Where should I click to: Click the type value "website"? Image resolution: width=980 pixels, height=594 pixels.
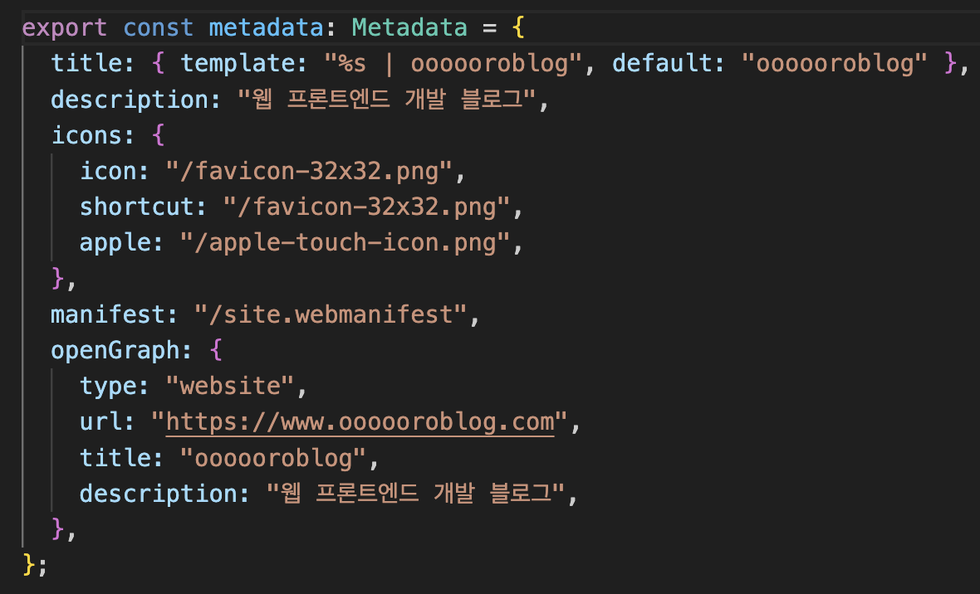(229, 386)
